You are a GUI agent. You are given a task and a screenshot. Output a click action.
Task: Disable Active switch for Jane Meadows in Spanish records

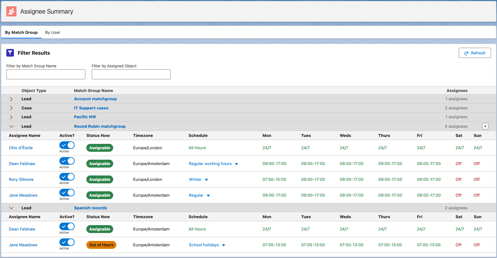tap(67, 242)
